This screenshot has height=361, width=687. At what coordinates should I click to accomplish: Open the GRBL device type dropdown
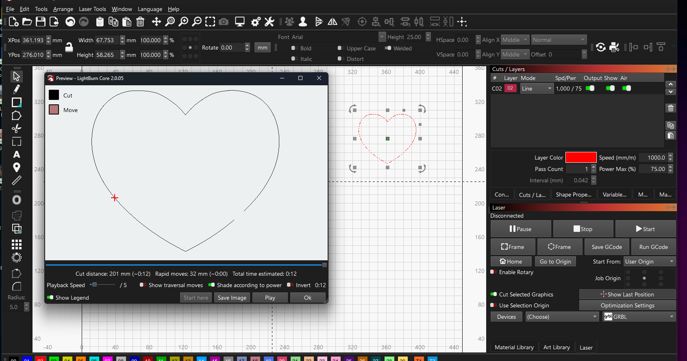tap(639, 317)
